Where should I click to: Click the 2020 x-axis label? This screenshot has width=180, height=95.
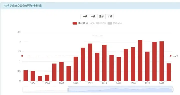click(x=147, y=83)
